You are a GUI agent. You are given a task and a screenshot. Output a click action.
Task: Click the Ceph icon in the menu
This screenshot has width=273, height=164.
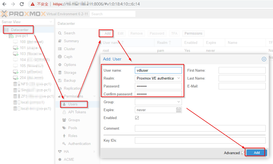tap(60, 57)
